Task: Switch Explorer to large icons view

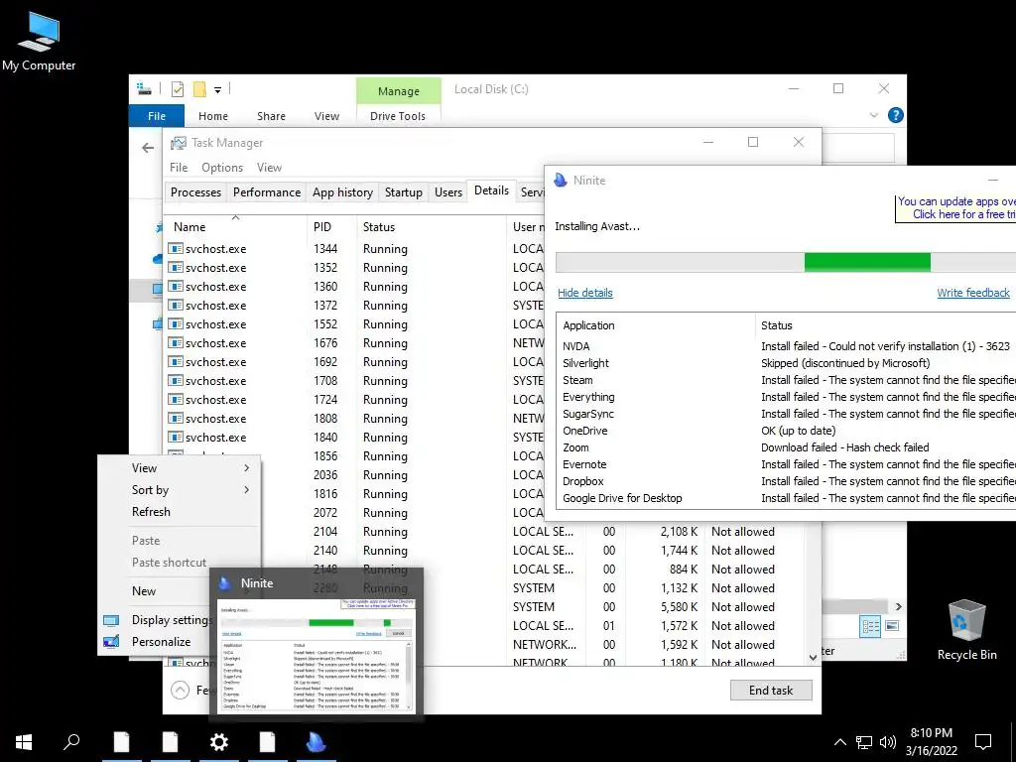Action: (x=892, y=626)
